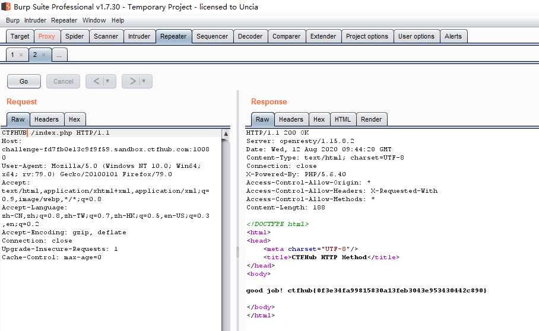Switch to the Extender tab
This screenshot has width=539, height=331.
pyautogui.click(x=323, y=36)
